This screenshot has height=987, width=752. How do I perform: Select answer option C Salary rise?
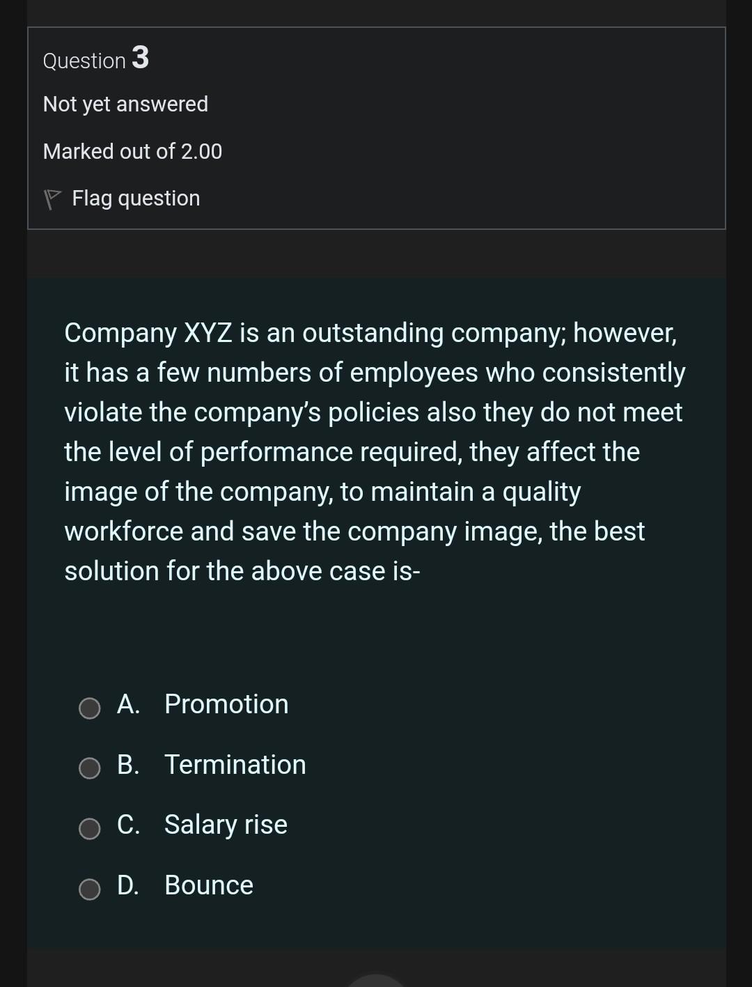89,829
